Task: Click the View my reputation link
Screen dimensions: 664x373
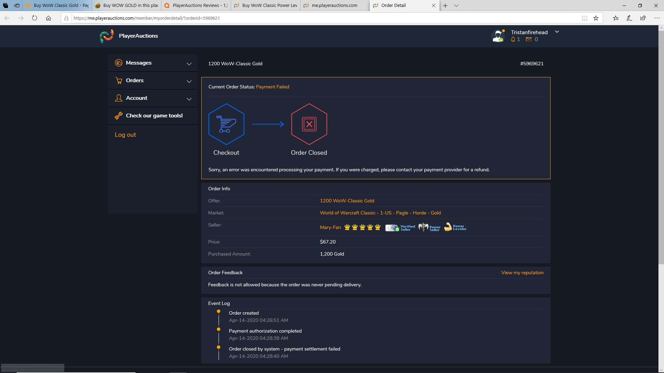Action: coord(522,272)
